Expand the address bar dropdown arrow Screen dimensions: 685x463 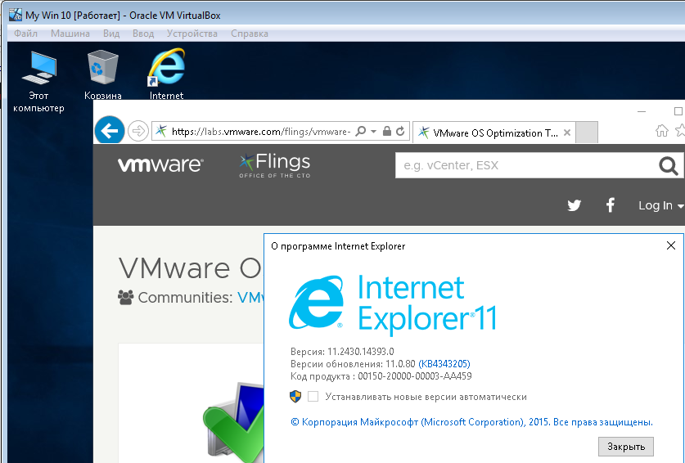373,131
